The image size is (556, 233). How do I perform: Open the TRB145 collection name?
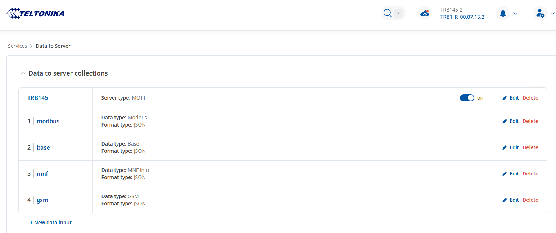click(37, 98)
